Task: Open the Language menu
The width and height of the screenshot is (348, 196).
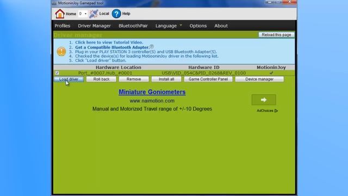Action: 166,26
